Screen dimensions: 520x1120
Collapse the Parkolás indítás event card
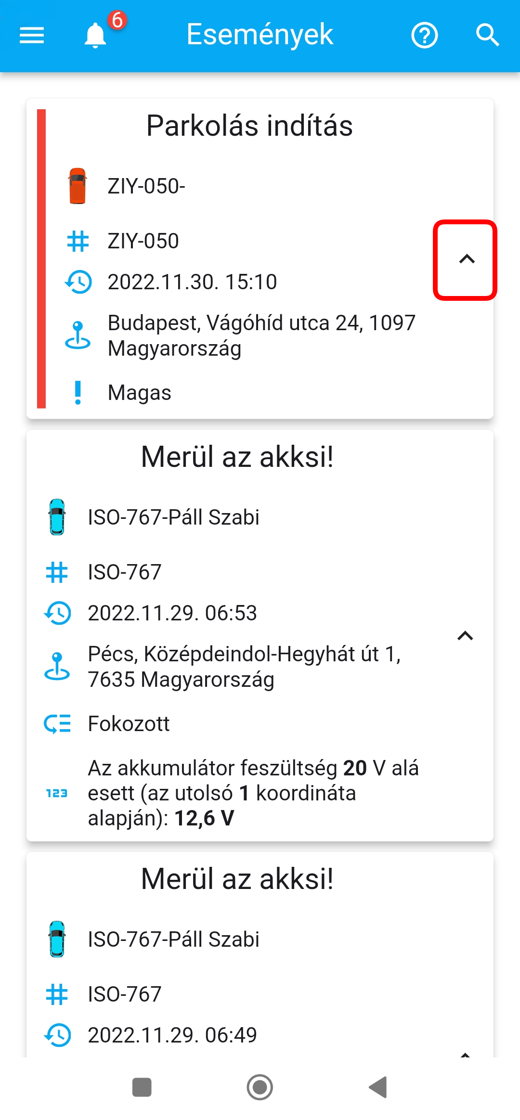[x=466, y=260]
